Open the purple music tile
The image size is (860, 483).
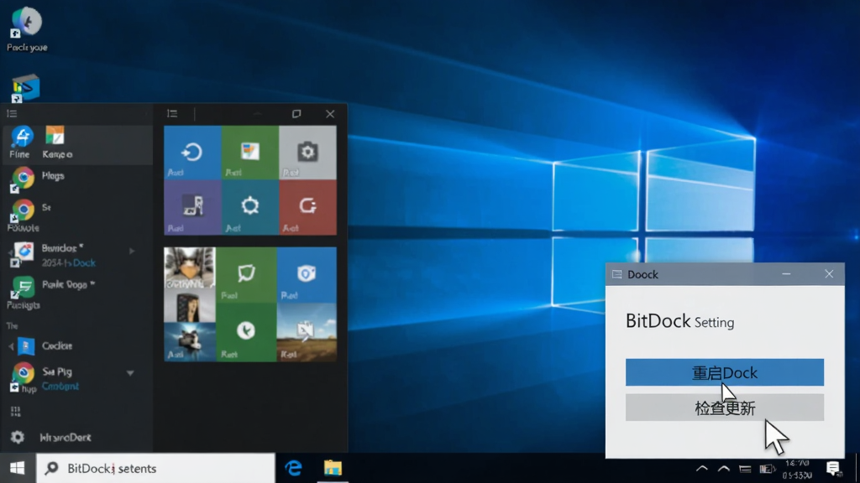pos(192,208)
